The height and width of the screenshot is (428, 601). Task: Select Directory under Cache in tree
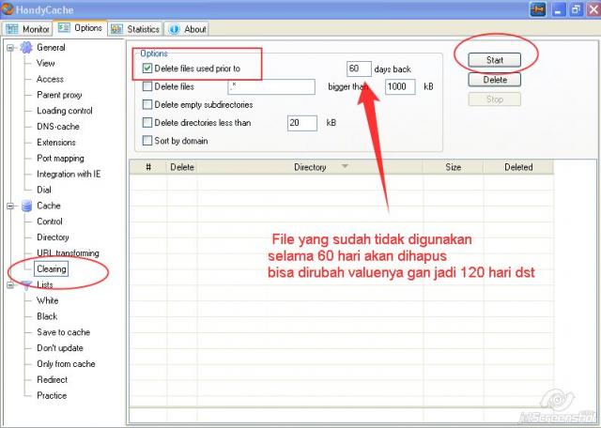(x=53, y=237)
